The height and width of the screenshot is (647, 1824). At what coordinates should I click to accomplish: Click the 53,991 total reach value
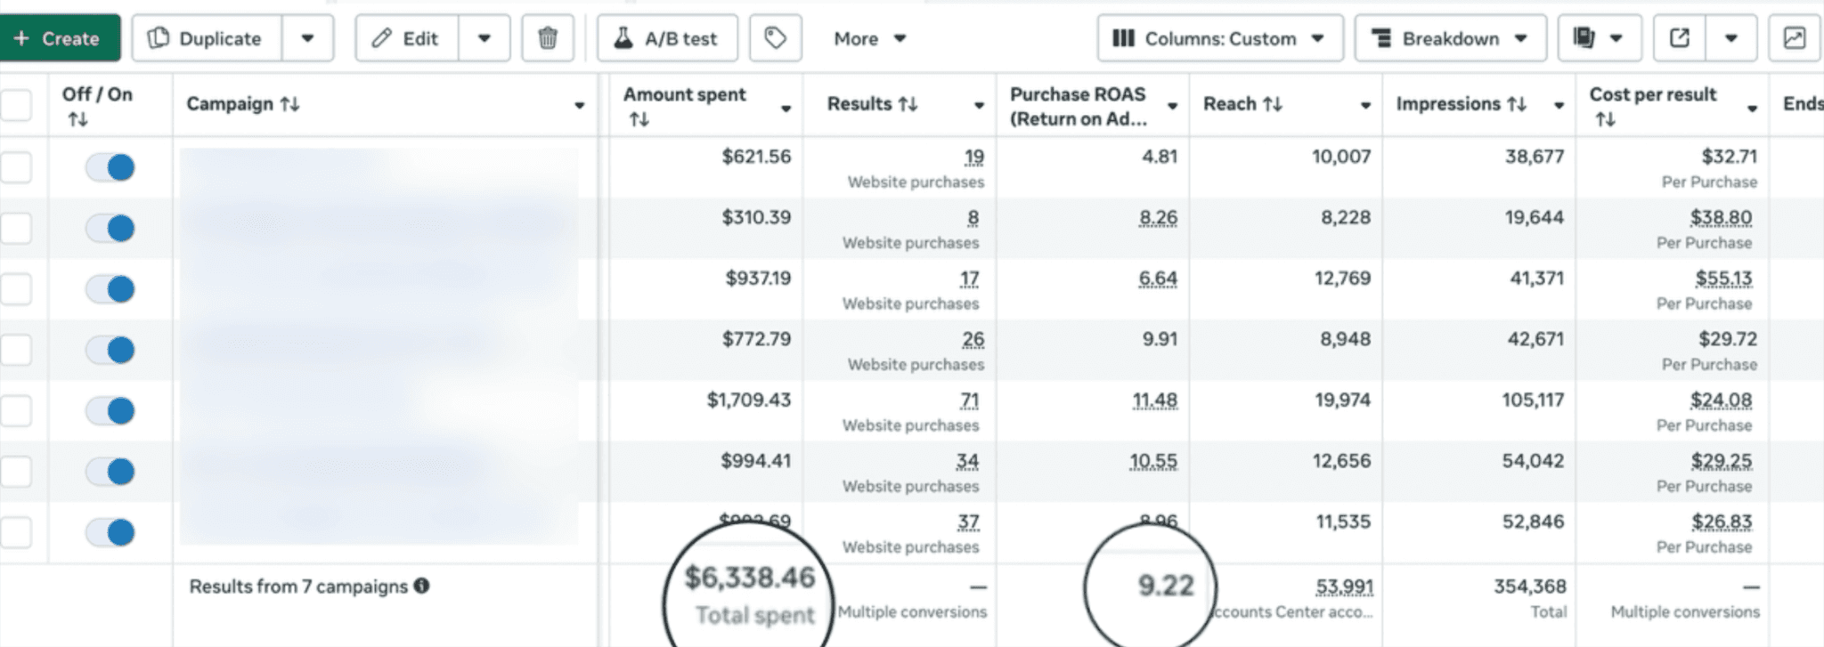(x=1344, y=587)
